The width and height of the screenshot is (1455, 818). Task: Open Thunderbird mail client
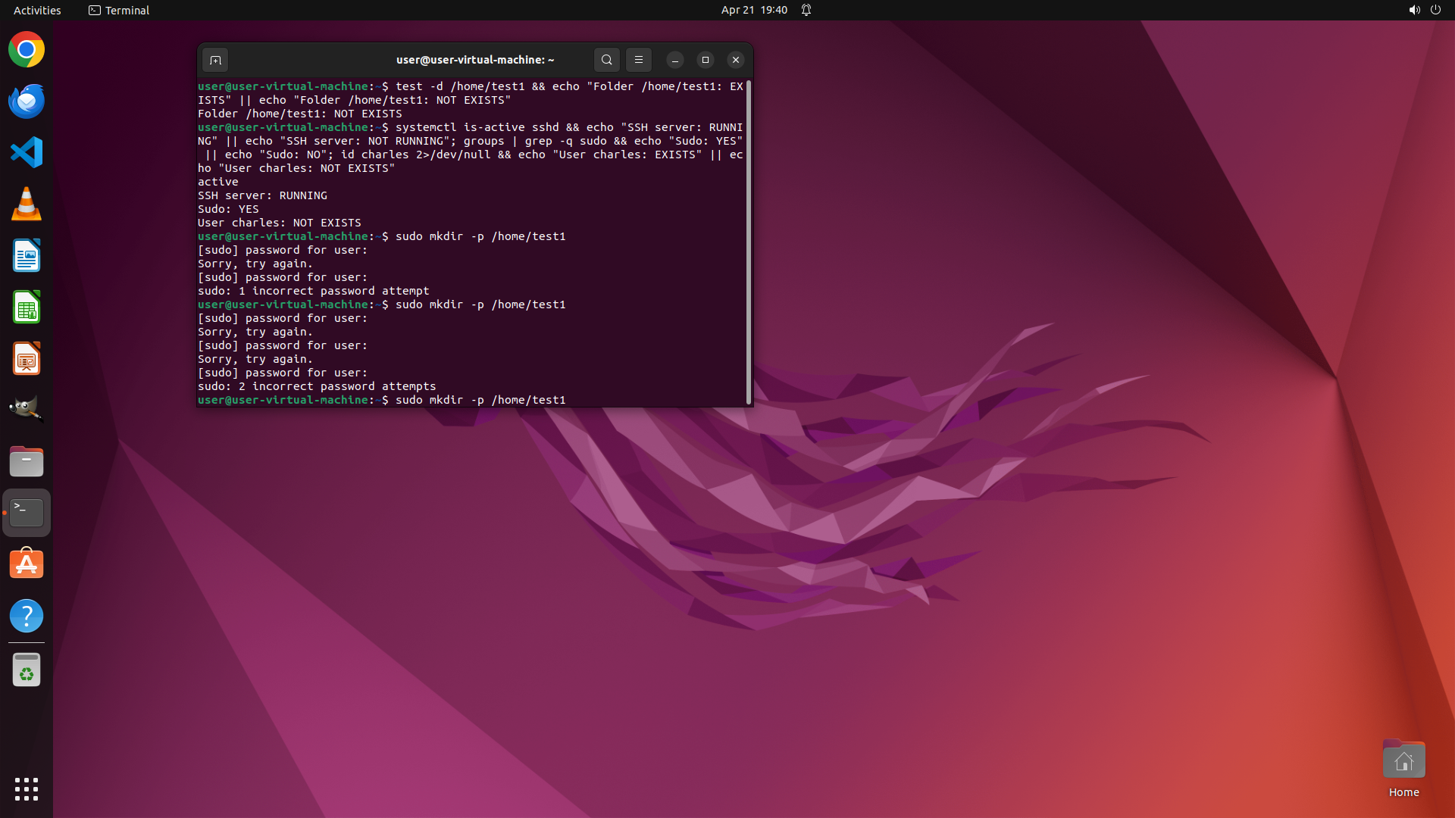coord(27,101)
